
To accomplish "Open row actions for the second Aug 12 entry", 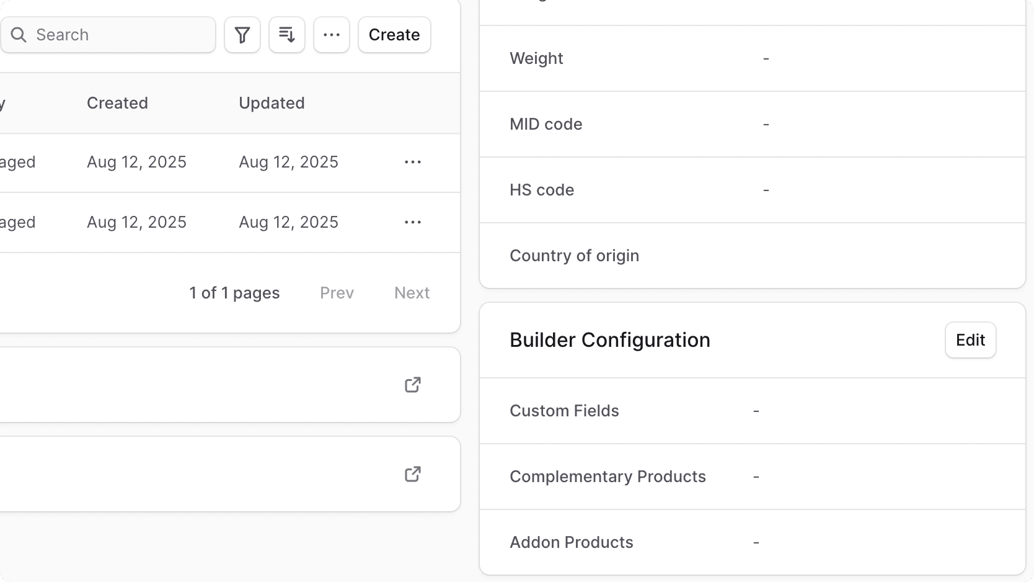I will (412, 222).
